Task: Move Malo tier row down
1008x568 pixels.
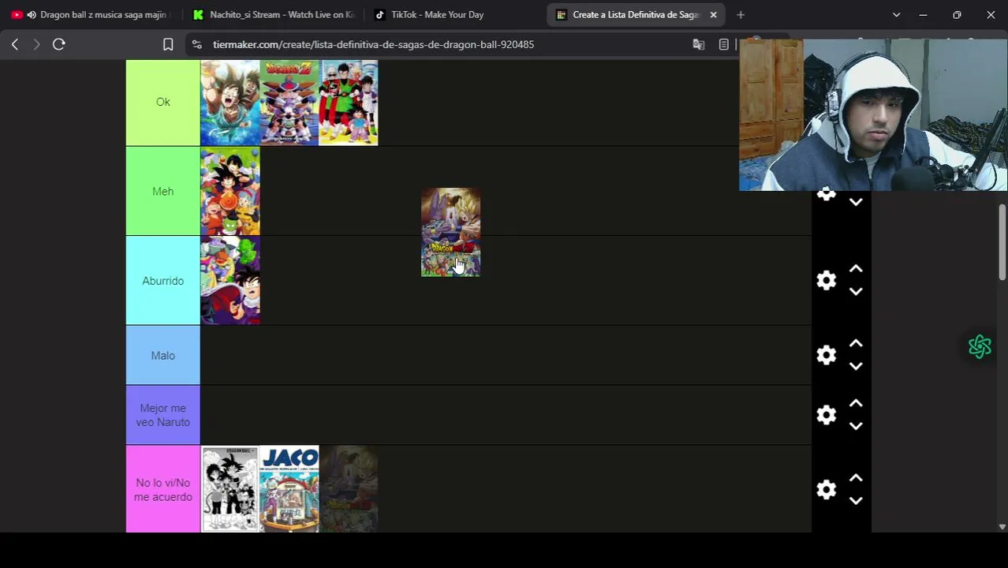Action: pyautogui.click(x=856, y=367)
